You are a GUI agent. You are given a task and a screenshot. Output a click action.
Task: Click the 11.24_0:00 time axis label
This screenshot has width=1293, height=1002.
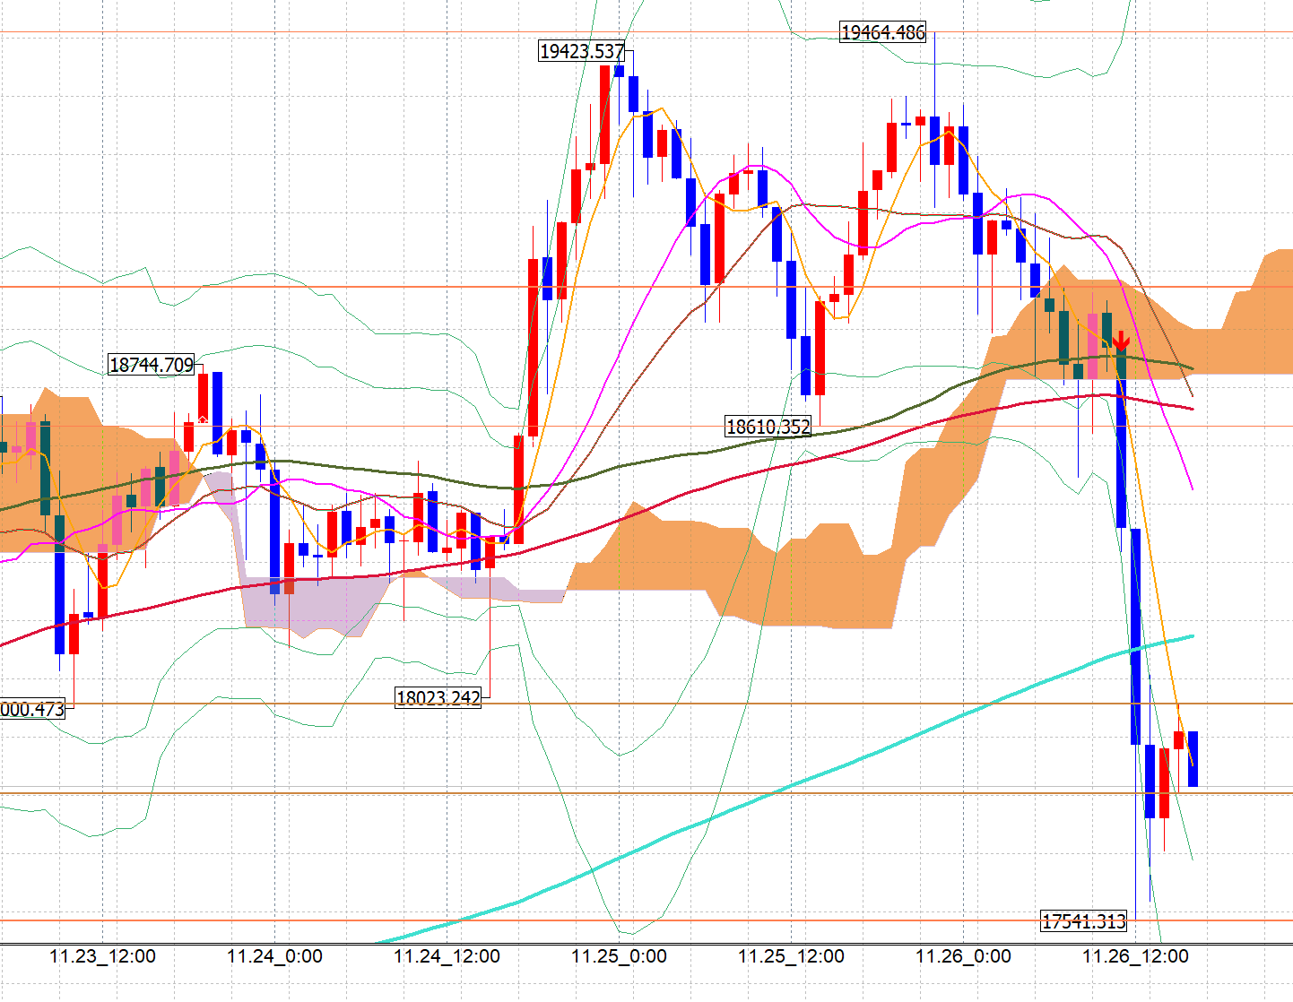pos(274,956)
